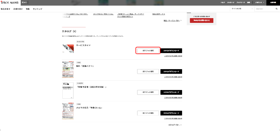Expand the アカウント dropdown in header

(x=259, y=2)
